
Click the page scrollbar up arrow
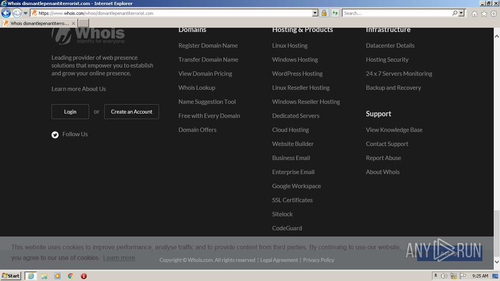[497, 36]
